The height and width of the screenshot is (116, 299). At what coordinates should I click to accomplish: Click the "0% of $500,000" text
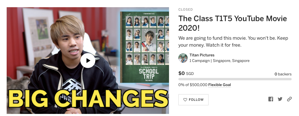pyautogui.click(x=193, y=85)
